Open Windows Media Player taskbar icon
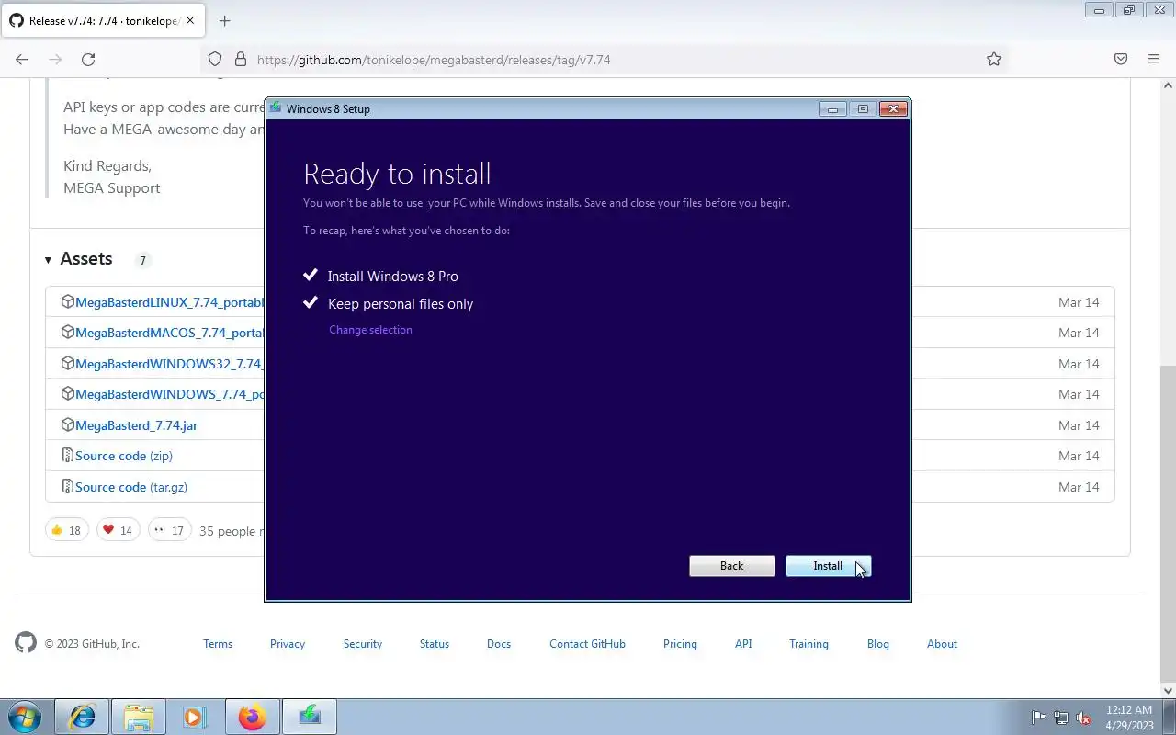The width and height of the screenshot is (1176, 735). [x=195, y=717]
